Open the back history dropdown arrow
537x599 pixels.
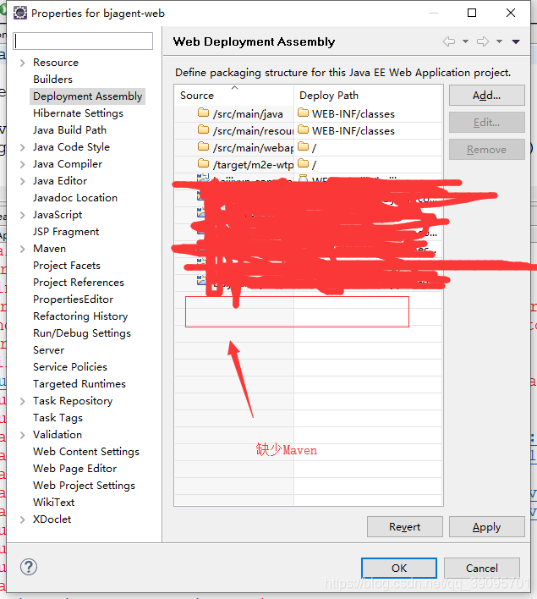465,41
